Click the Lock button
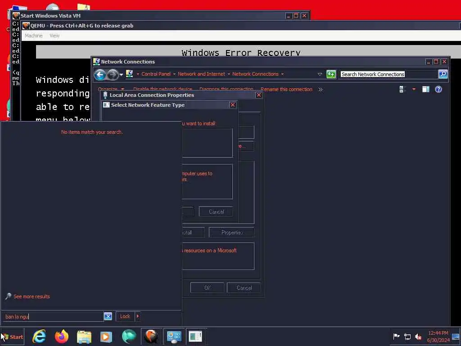461x346 pixels. pyautogui.click(x=125, y=316)
